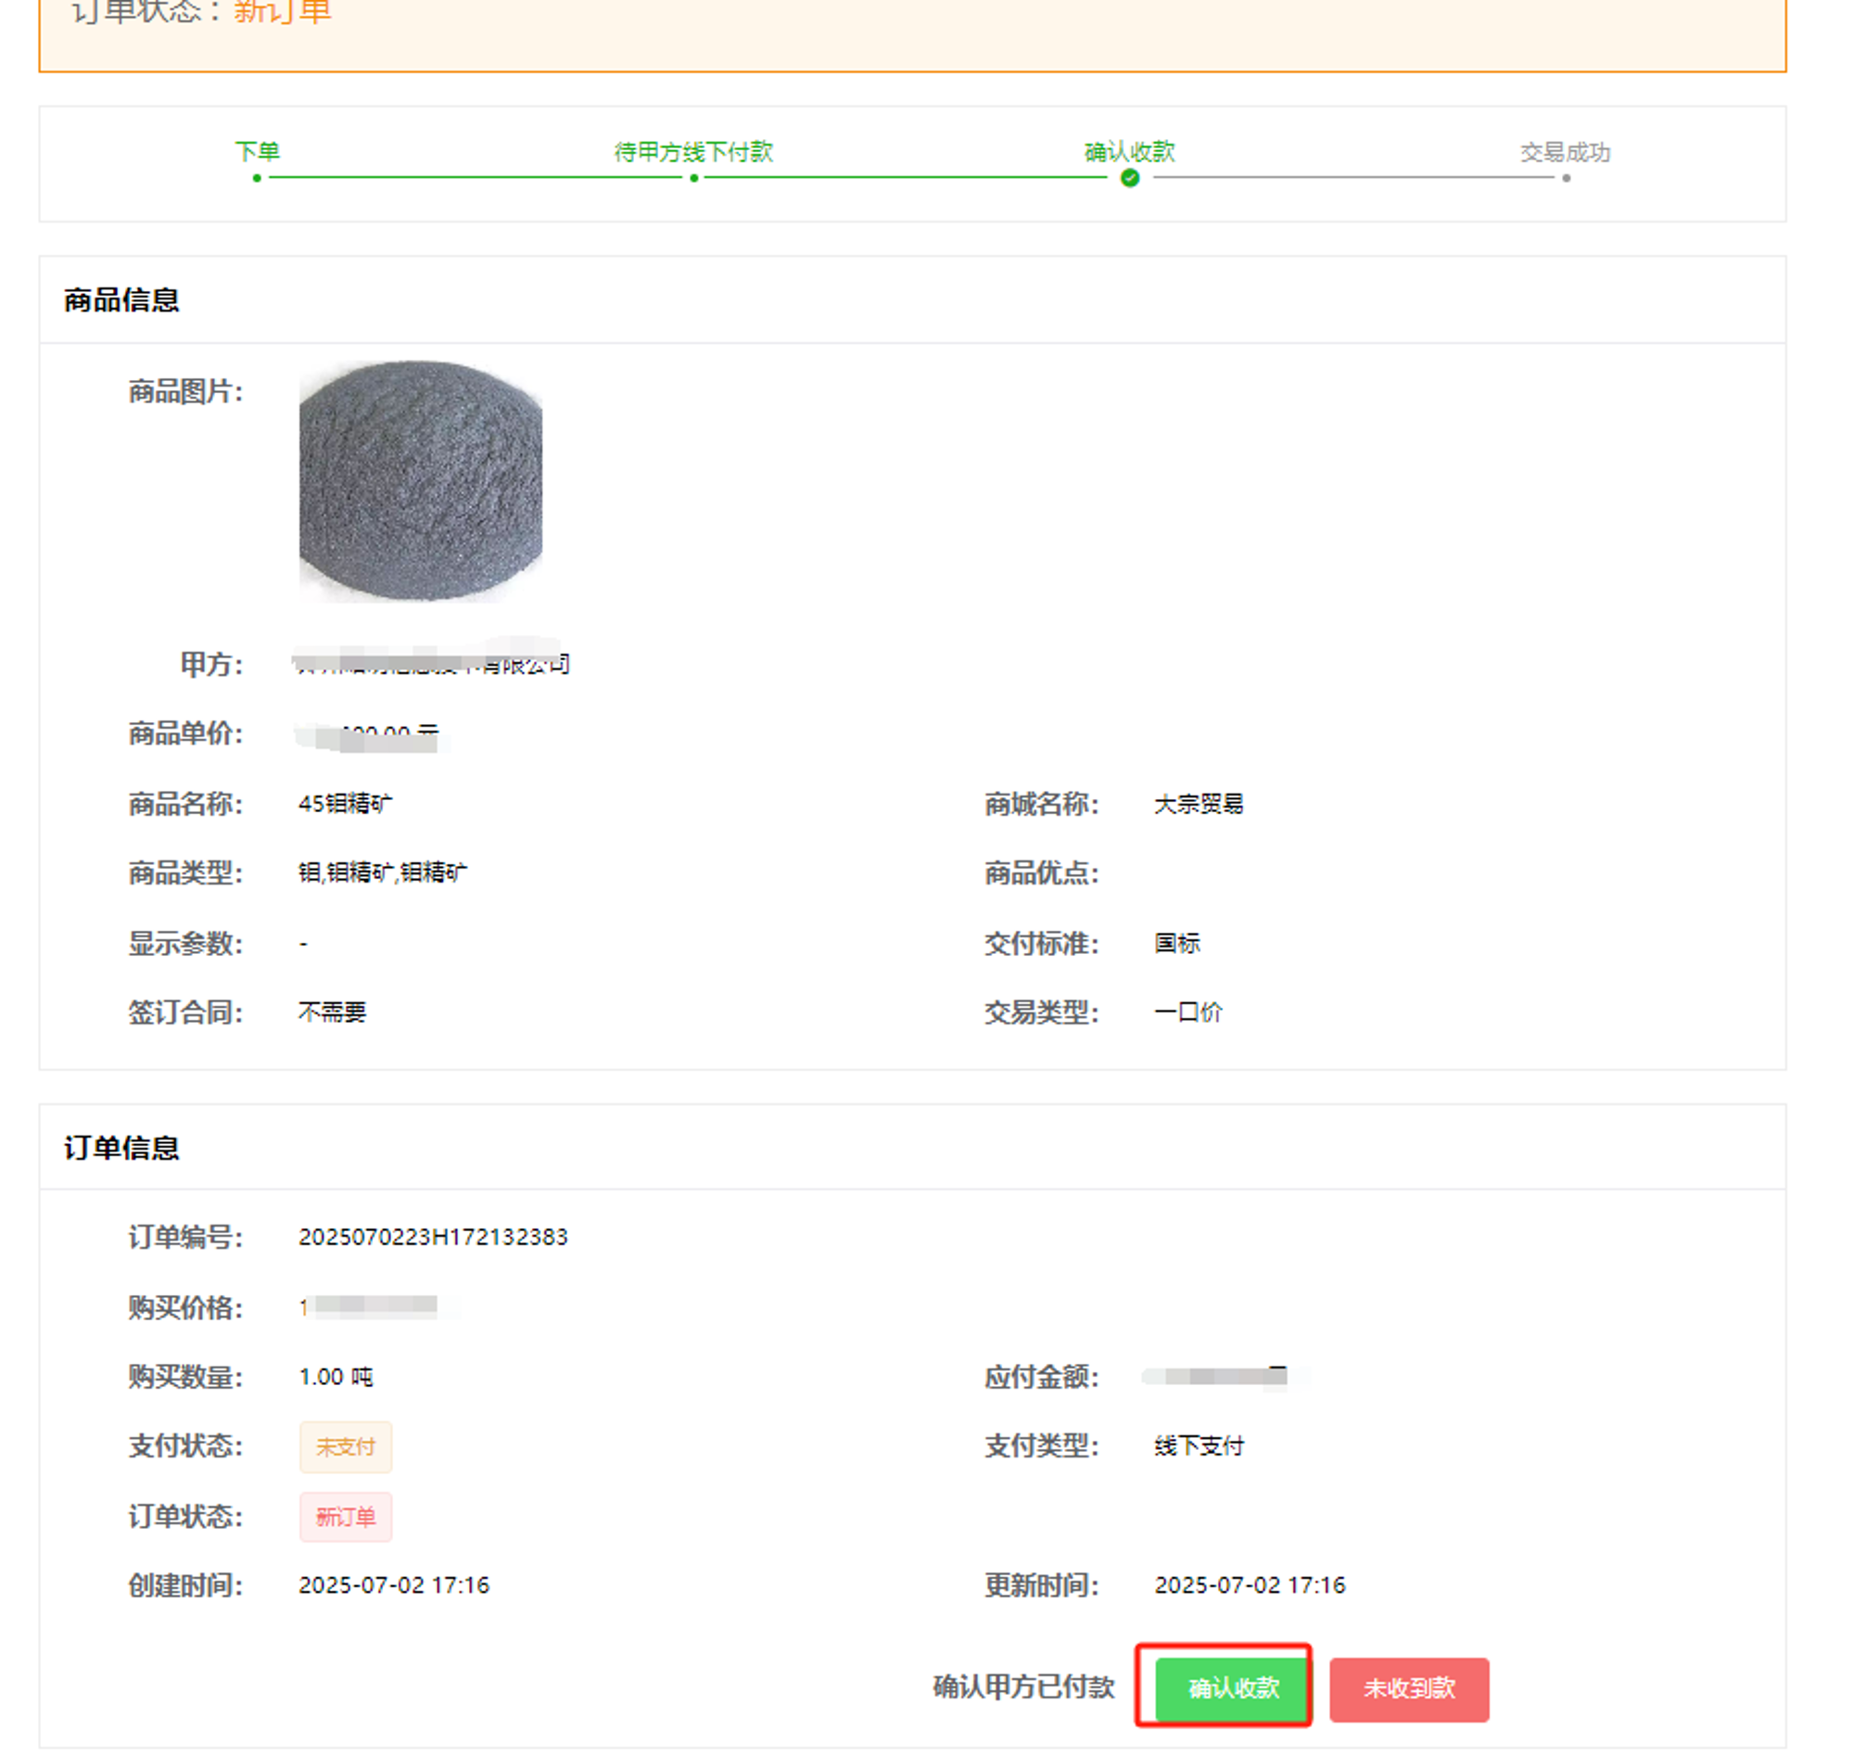Click order number 2025070223H172132383

click(x=432, y=1237)
